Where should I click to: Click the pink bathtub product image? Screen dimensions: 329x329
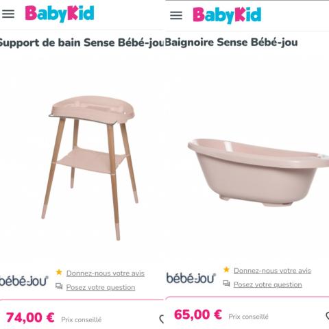(x=258, y=172)
